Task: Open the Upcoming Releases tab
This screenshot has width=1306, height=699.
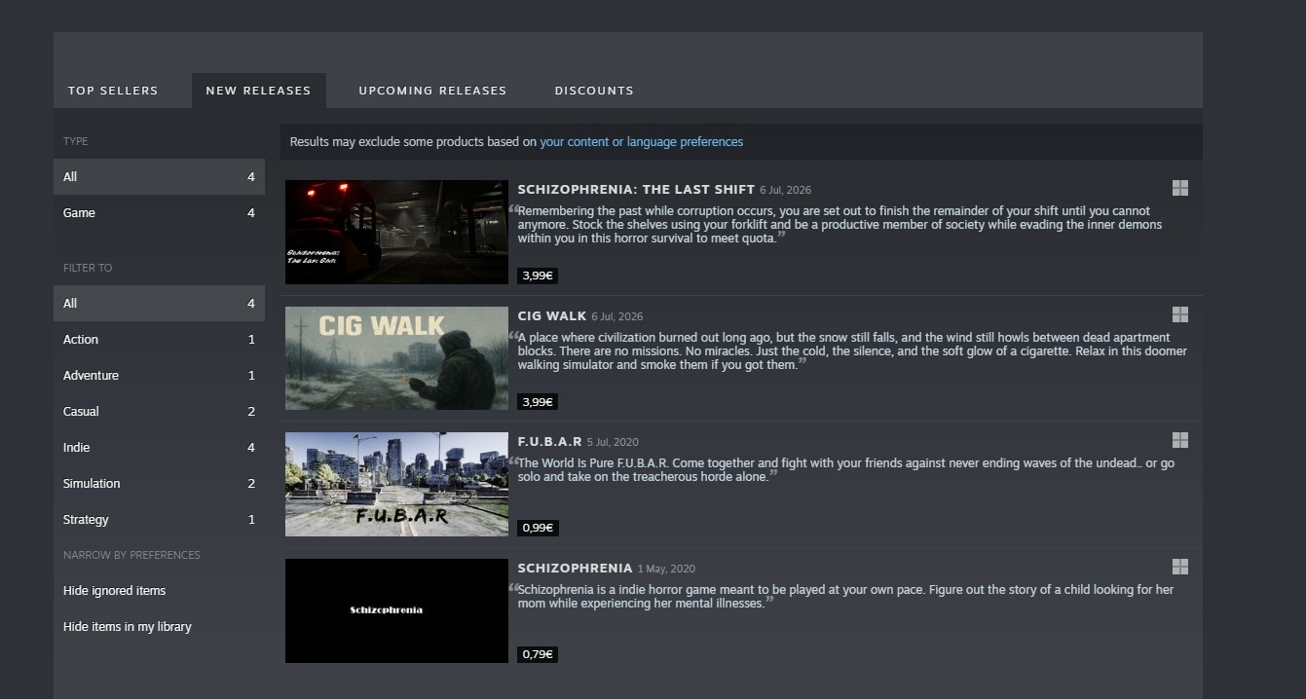Action: pos(432,91)
